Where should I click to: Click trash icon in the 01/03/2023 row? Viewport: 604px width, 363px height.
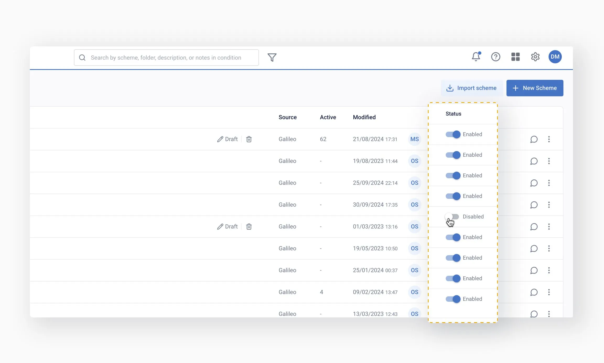(249, 227)
